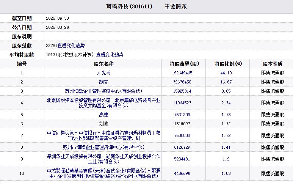Click 苏州市博璨企业管理咨询中心 shareholder name
293x184 pixels.
click(103, 147)
